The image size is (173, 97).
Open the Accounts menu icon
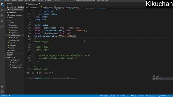pos(2,86)
